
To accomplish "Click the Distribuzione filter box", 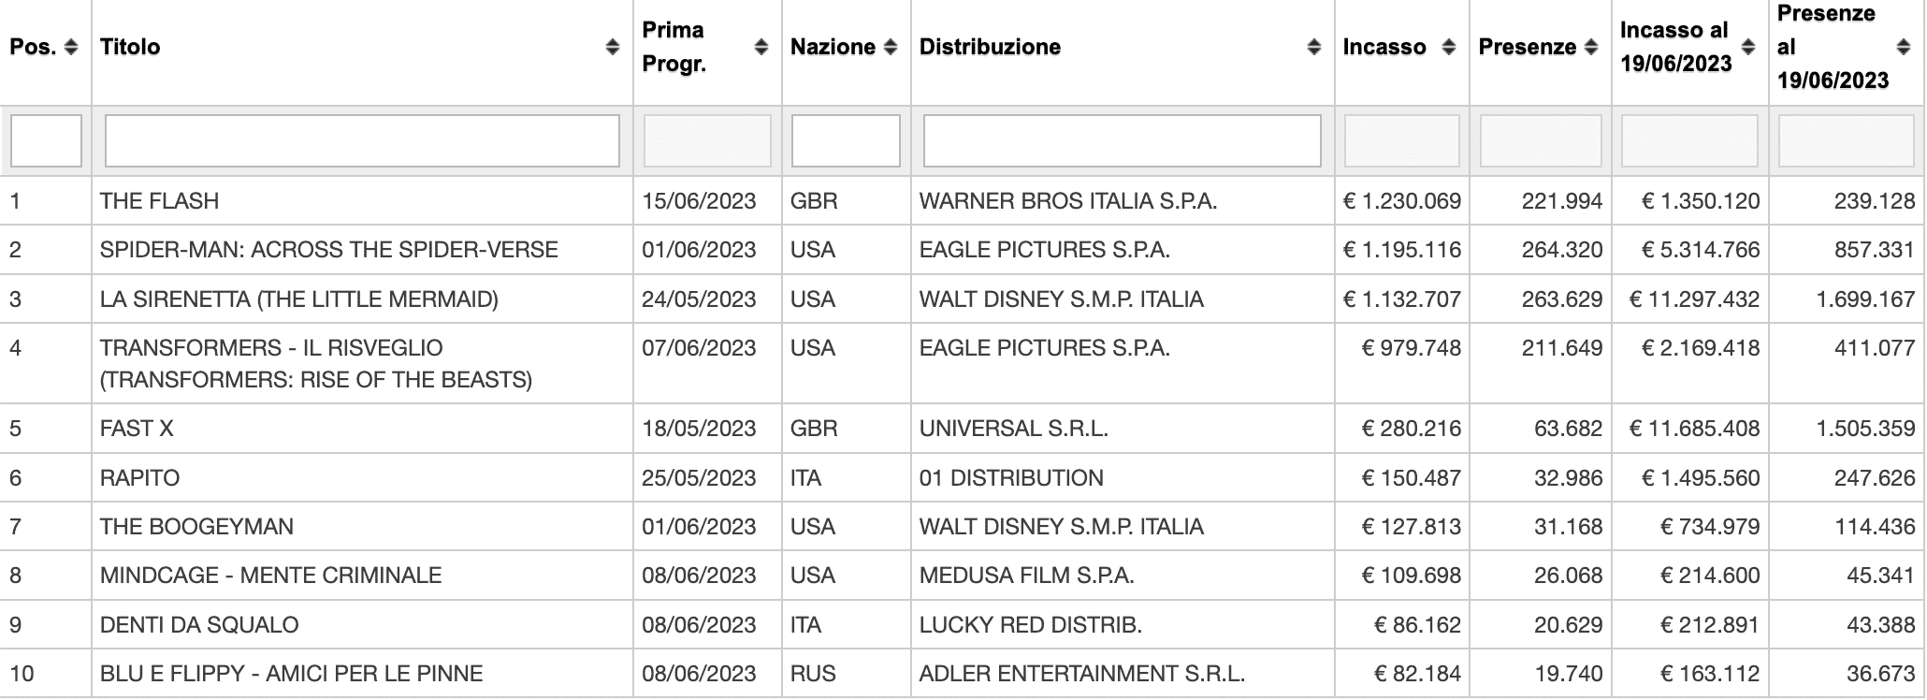I will pyautogui.click(x=1123, y=140).
